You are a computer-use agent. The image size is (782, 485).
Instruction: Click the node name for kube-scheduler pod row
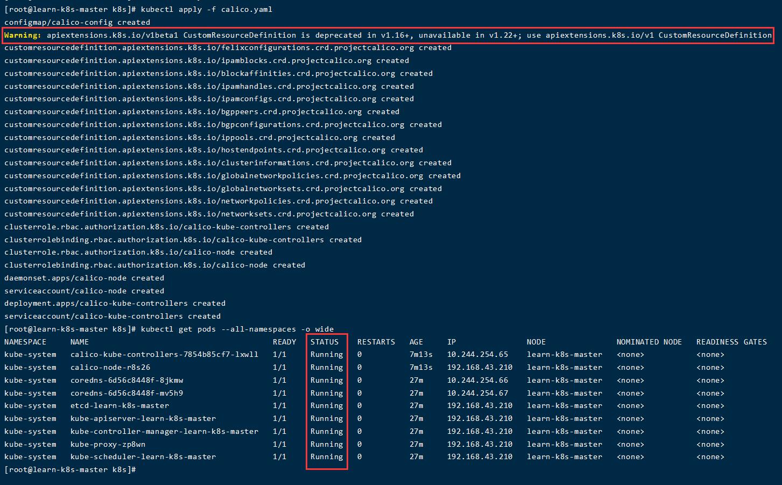(x=565, y=457)
